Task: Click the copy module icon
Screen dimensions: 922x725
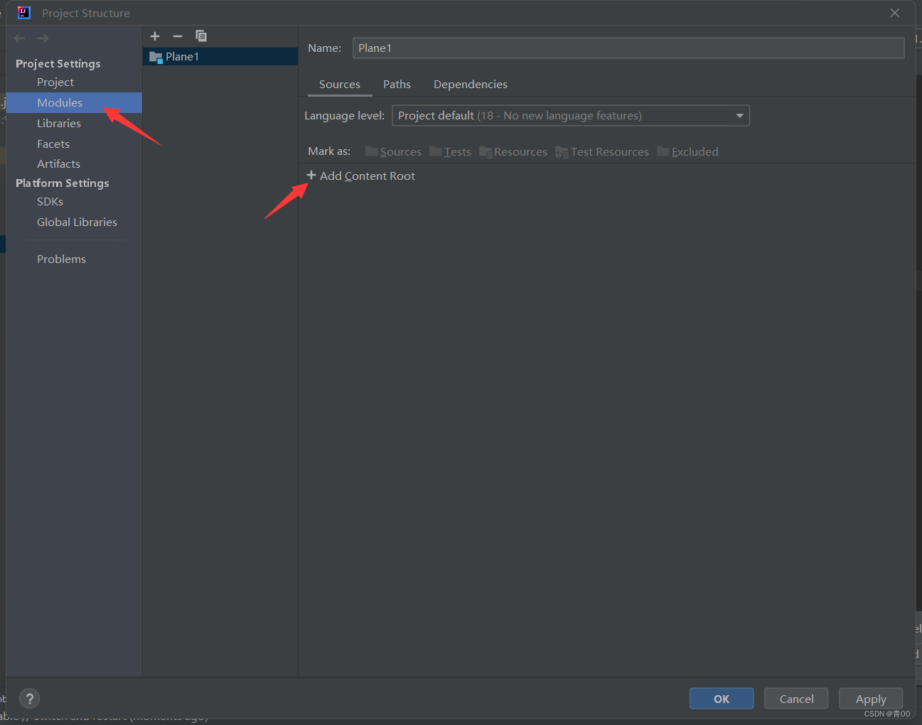Action: [x=201, y=36]
